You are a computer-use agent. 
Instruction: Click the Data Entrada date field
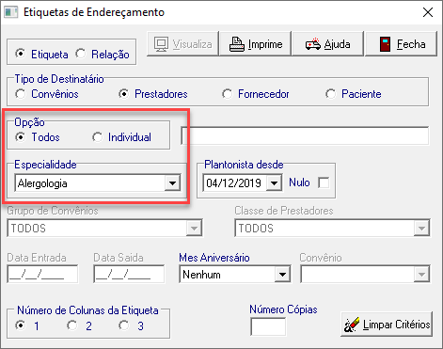click(42, 274)
